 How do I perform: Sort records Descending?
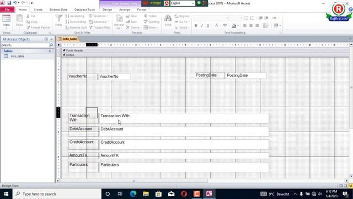pos(76,22)
